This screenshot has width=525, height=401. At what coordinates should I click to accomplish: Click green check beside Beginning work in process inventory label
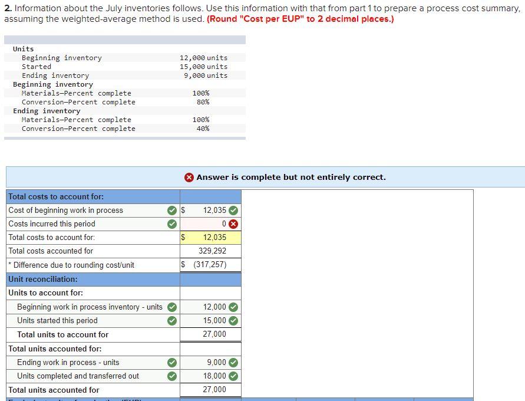click(172, 307)
